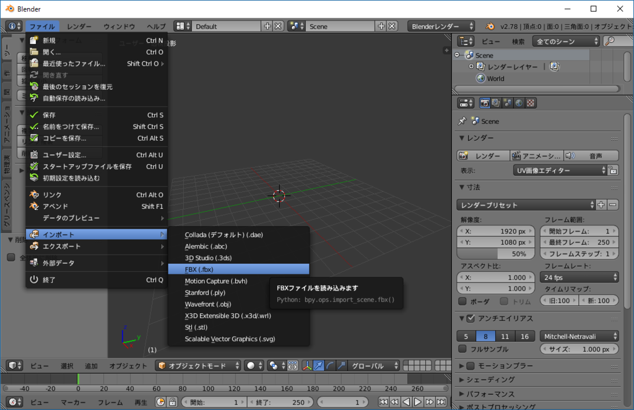Click the outliner editor type icon

[x=466, y=41]
